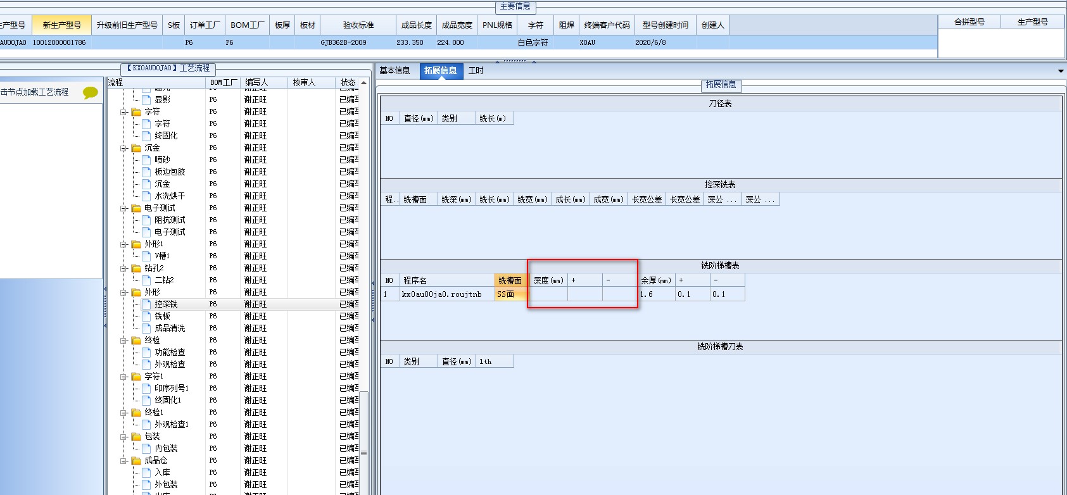The height and width of the screenshot is (495, 1067).
Task: Click folder icon of 字符1 group
Action: tap(136, 376)
